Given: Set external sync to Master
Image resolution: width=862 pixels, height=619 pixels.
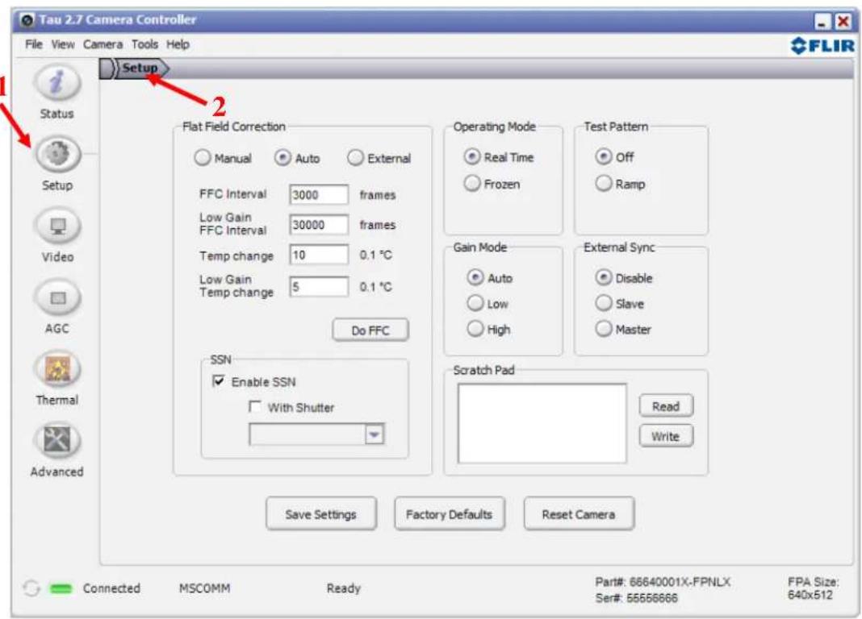Looking at the screenshot, I should point(603,329).
